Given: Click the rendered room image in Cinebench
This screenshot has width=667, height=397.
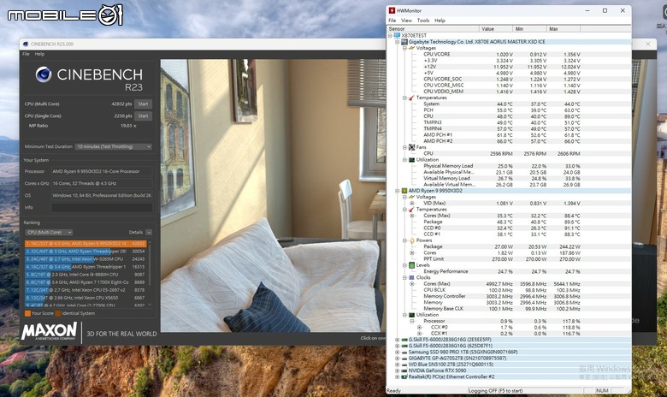Looking at the screenshot, I should 272,196.
